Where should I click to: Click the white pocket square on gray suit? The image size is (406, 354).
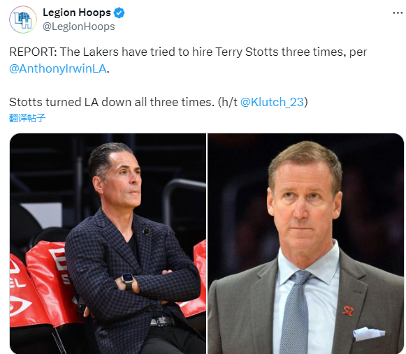click(x=369, y=333)
